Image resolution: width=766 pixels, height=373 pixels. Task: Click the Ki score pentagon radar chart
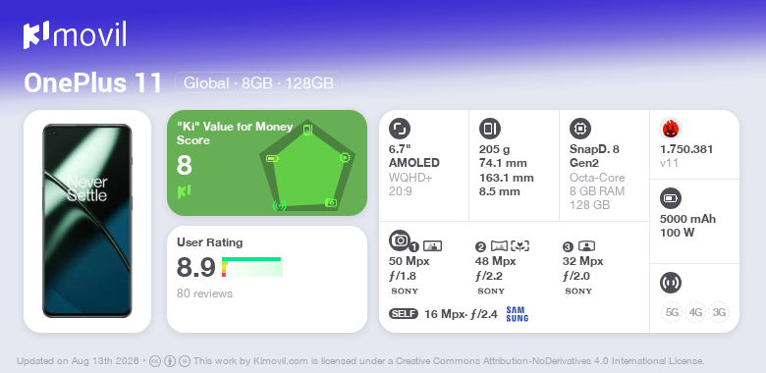pos(307,166)
